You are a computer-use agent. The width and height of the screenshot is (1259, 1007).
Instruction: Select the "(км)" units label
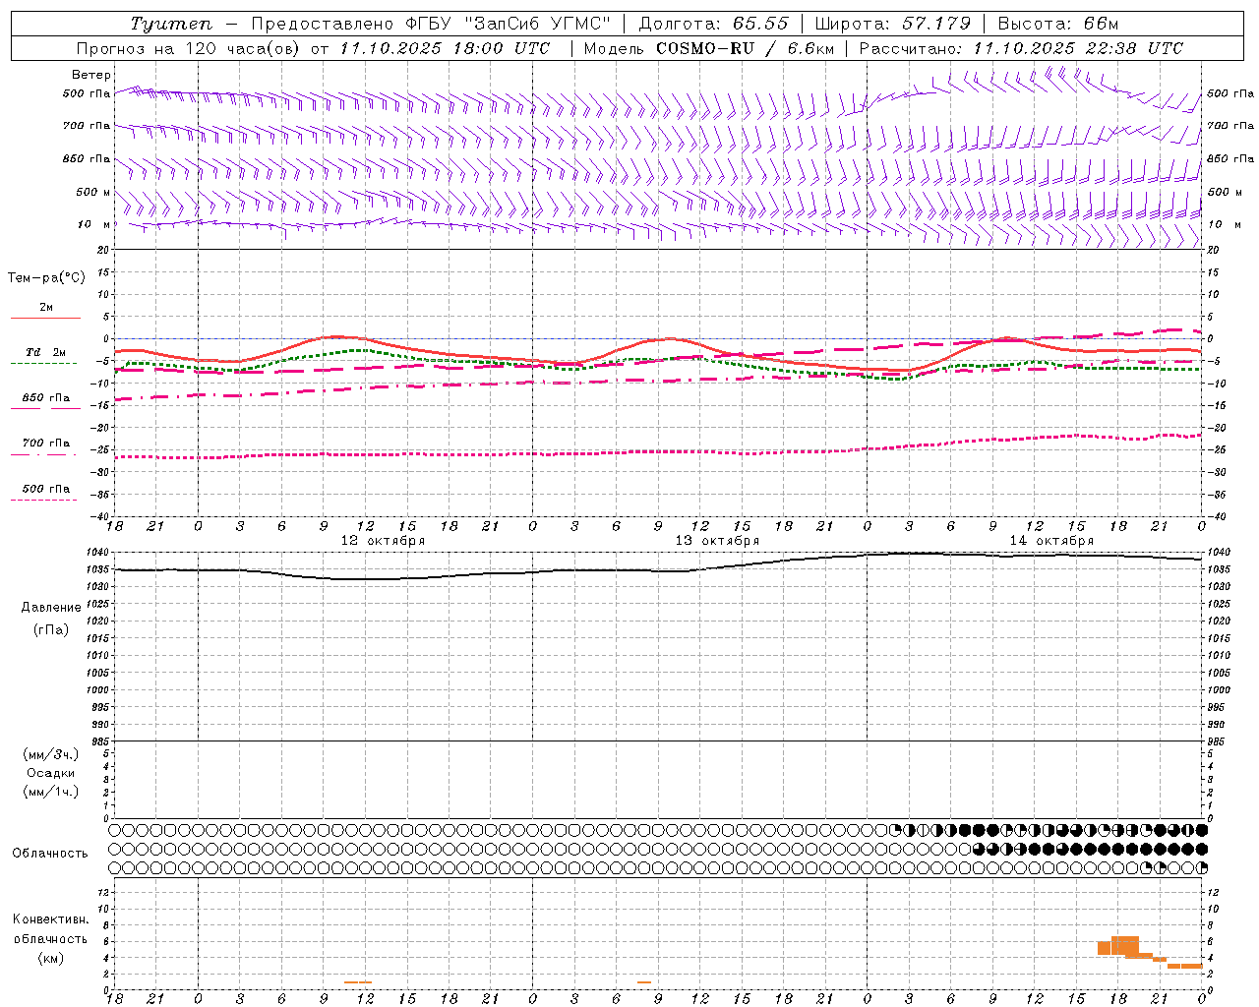pyautogui.click(x=50, y=958)
